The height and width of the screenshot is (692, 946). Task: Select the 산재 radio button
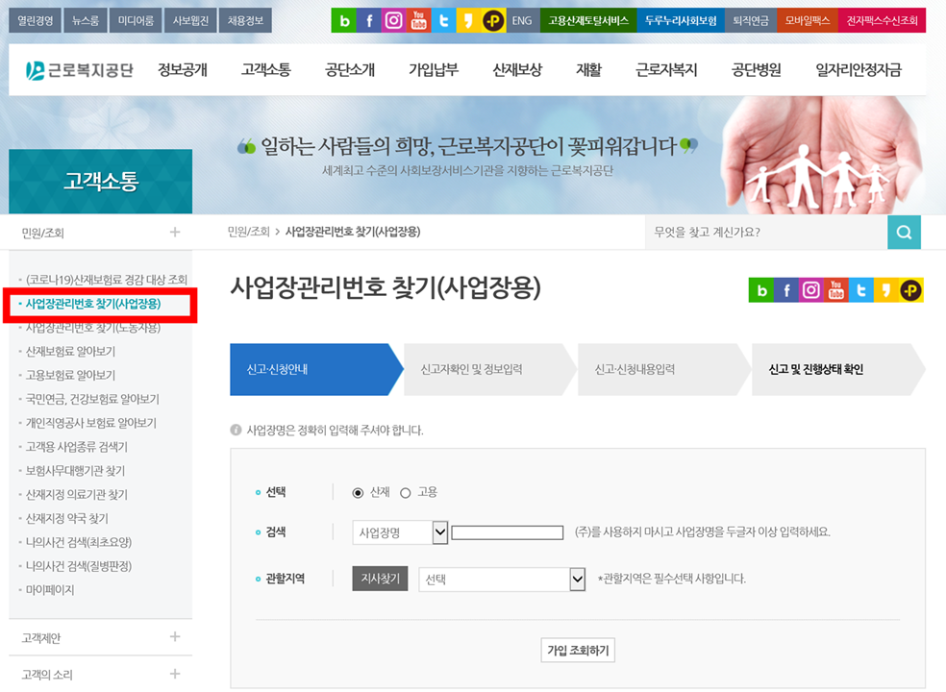click(x=358, y=493)
